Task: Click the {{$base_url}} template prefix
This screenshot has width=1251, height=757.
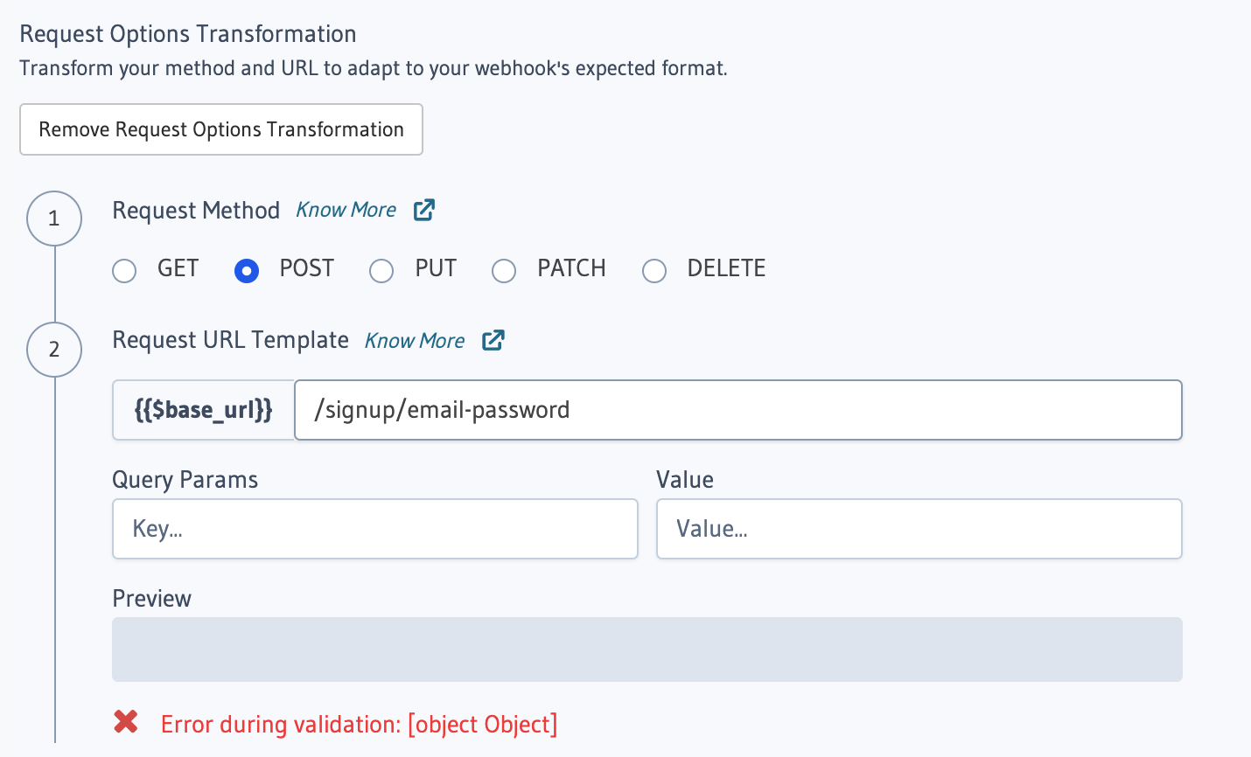Action: (x=203, y=409)
